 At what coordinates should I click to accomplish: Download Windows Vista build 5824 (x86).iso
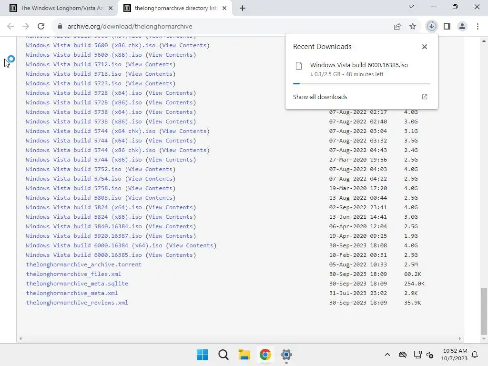(x=84, y=217)
